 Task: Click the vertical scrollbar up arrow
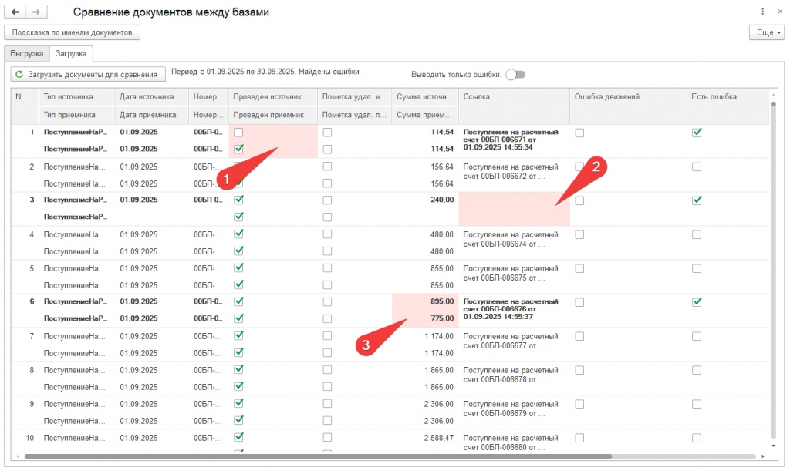tap(773, 96)
